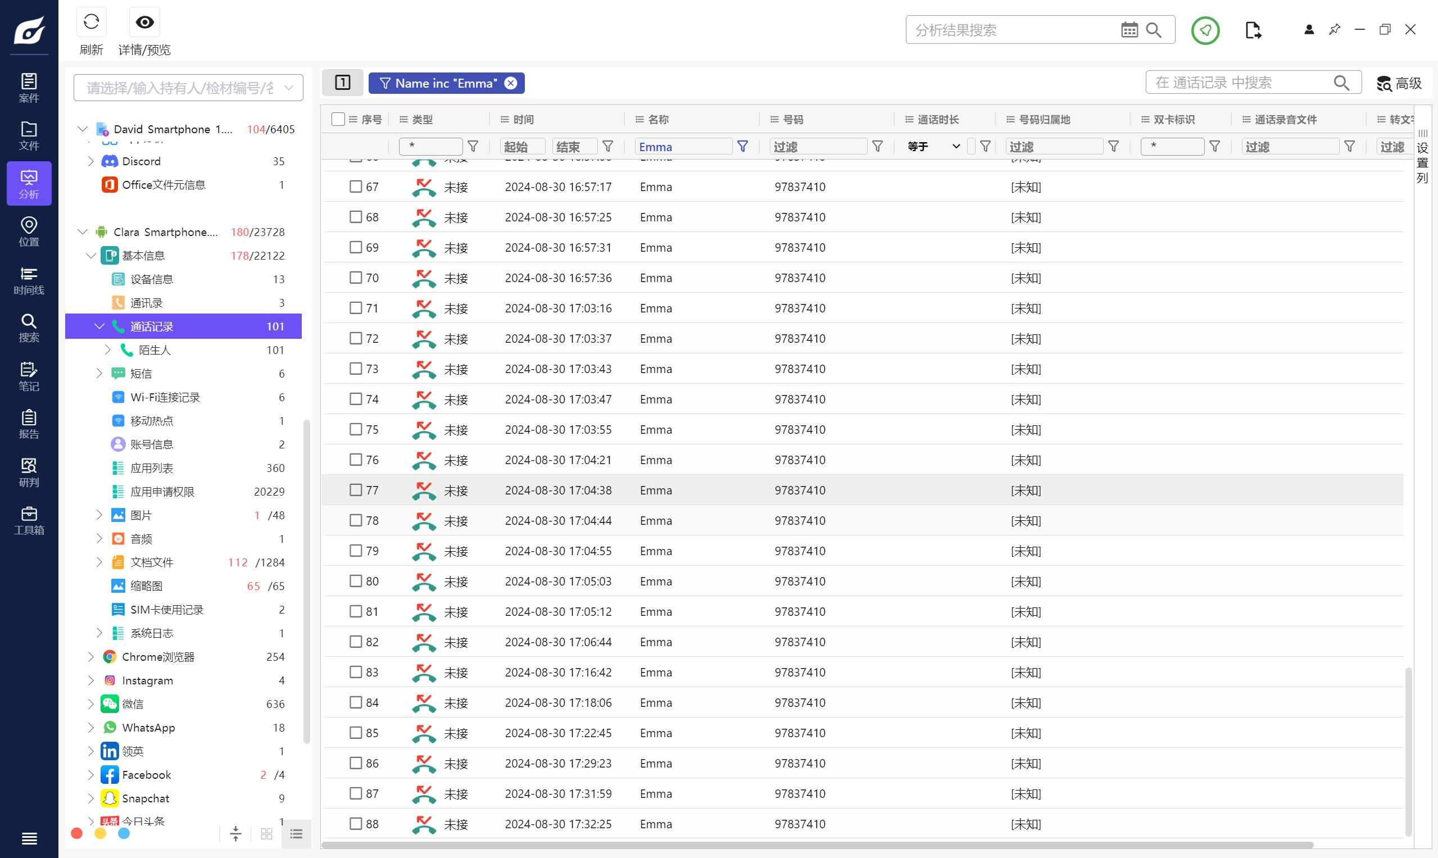Click the red color tag dot
The width and height of the screenshot is (1438, 858).
[x=77, y=833]
